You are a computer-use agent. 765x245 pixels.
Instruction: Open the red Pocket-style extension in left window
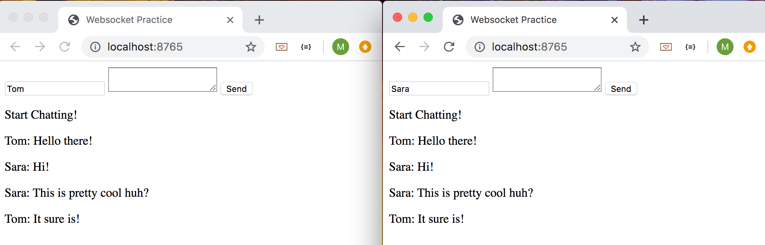(x=282, y=47)
